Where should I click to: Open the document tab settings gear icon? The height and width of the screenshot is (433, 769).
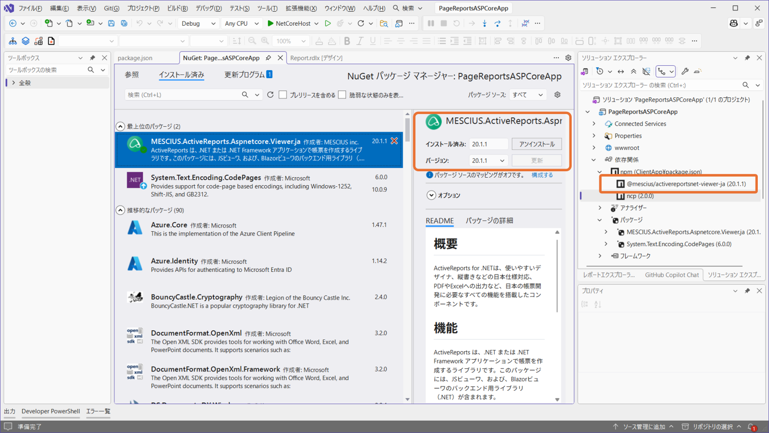[x=568, y=58]
